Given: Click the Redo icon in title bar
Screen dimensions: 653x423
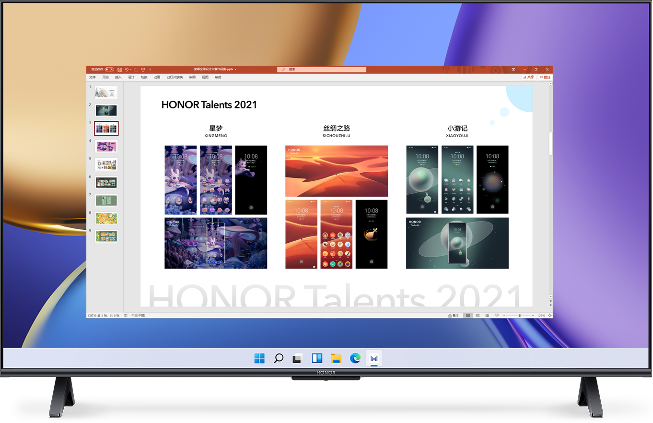Looking at the screenshot, I should [136, 70].
